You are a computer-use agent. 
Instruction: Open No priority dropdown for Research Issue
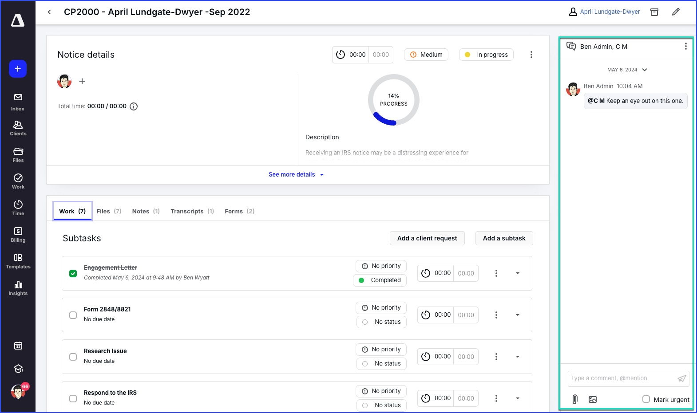(x=381, y=350)
